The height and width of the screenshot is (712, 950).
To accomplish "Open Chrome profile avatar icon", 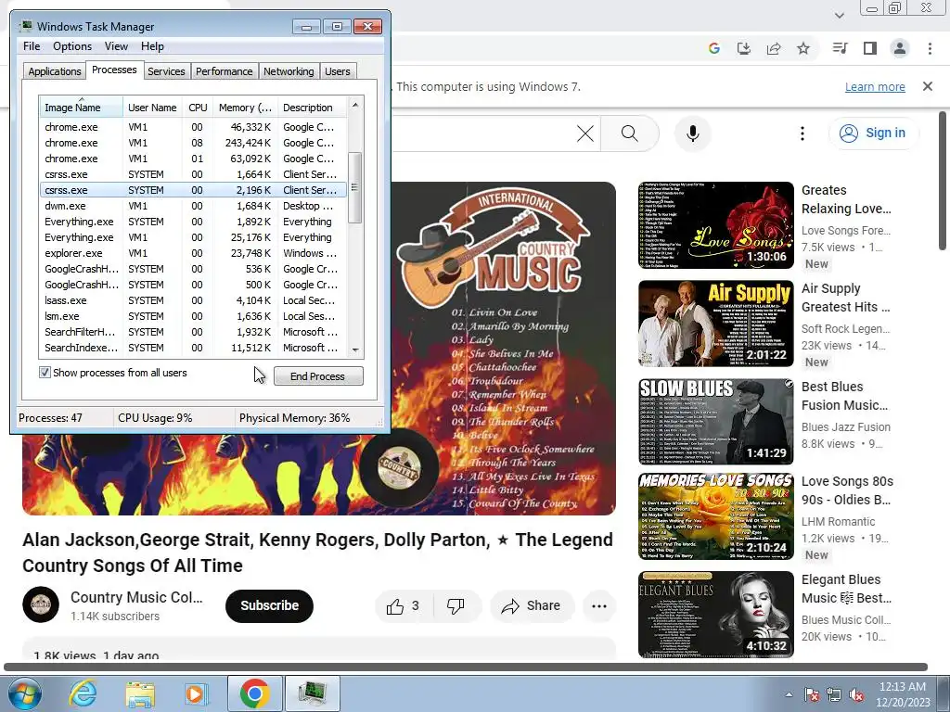I will pyautogui.click(x=900, y=48).
